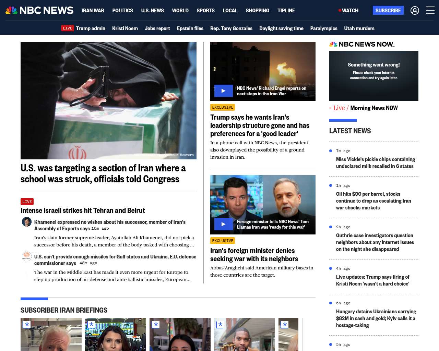This screenshot has height=351, width=439.
Task: Click the NBC News peacock logo
Action: [39, 10]
